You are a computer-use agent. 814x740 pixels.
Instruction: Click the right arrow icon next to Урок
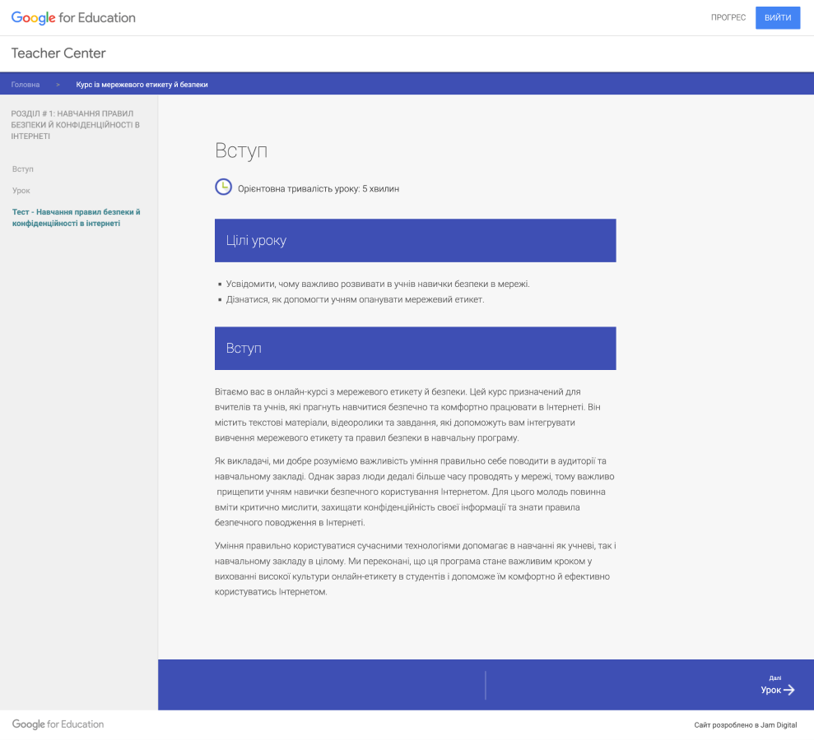789,690
